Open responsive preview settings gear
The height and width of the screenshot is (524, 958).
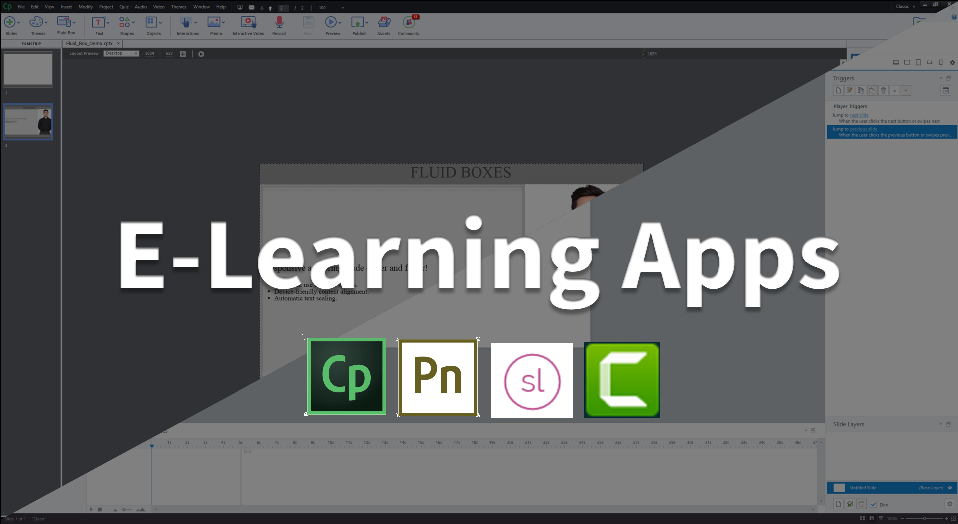pyautogui.click(x=952, y=62)
